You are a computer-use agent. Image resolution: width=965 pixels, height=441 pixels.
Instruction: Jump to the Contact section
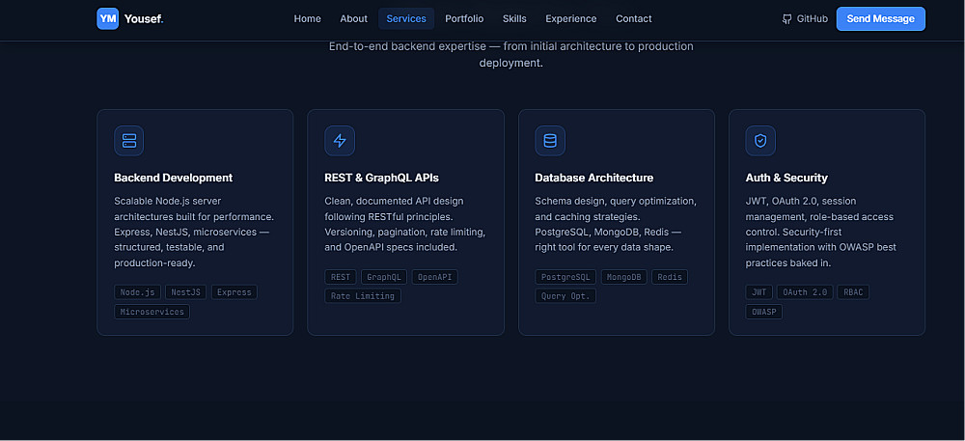[x=634, y=19]
